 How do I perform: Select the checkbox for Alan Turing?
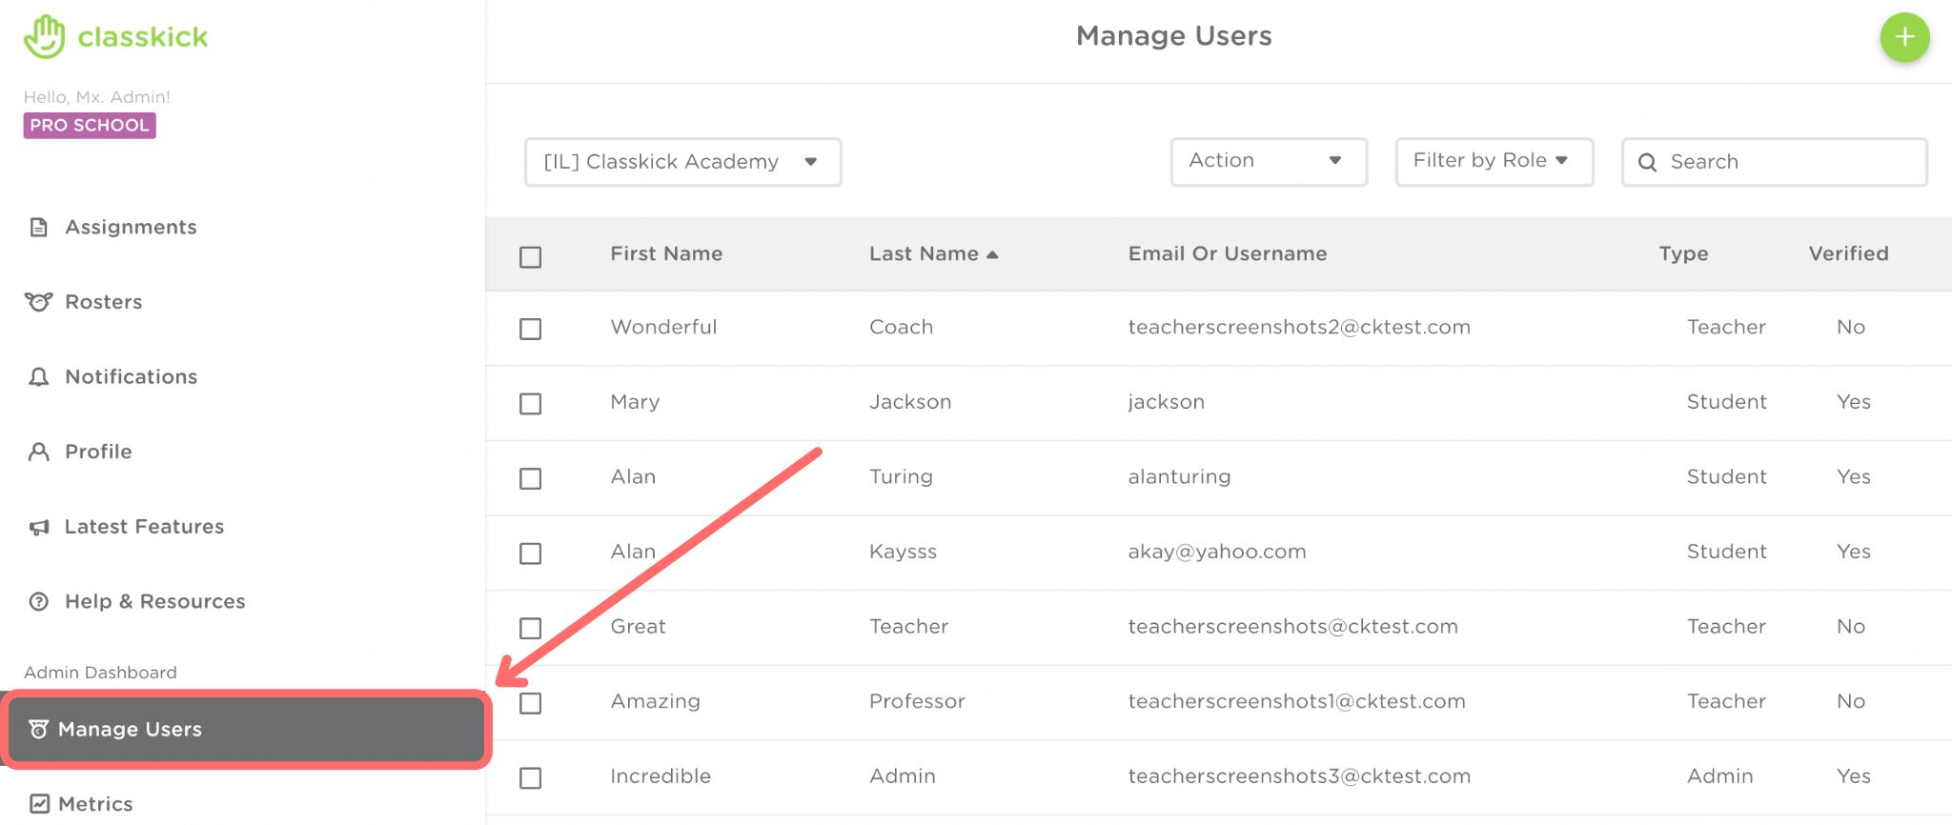pos(531,478)
